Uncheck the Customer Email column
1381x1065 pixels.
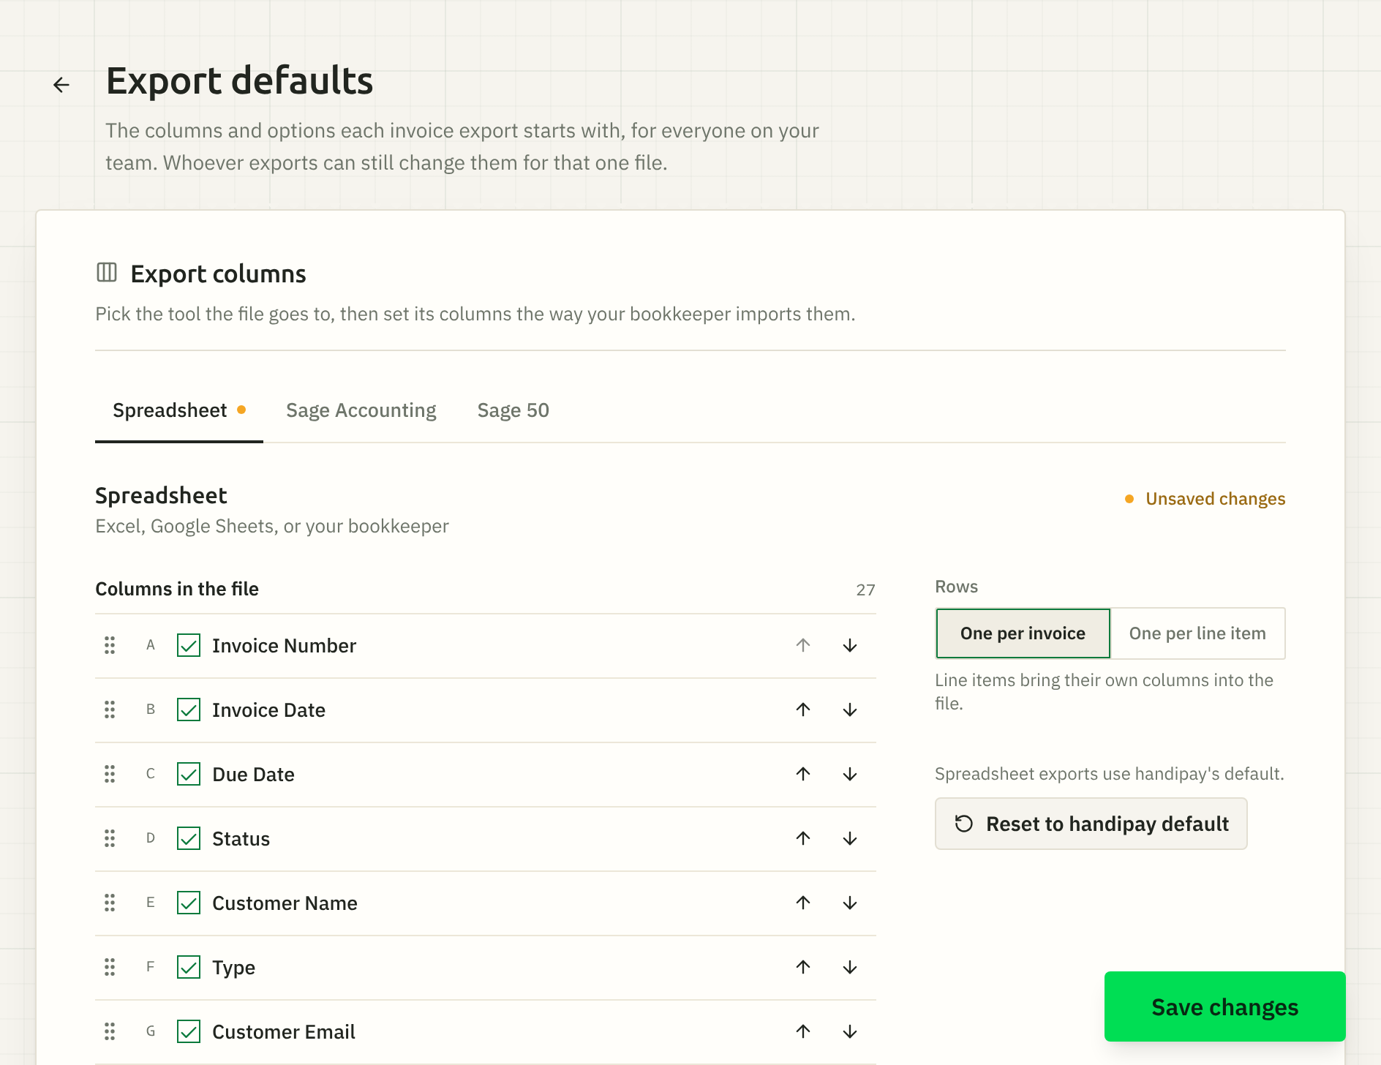coord(189,1031)
